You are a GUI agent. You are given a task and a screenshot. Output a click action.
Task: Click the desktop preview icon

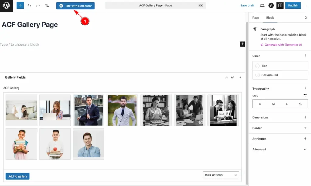pos(262,5)
